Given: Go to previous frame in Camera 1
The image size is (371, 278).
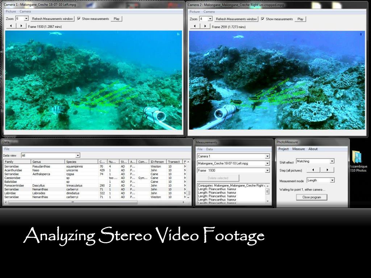Looking at the screenshot, I should coord(11,26).
